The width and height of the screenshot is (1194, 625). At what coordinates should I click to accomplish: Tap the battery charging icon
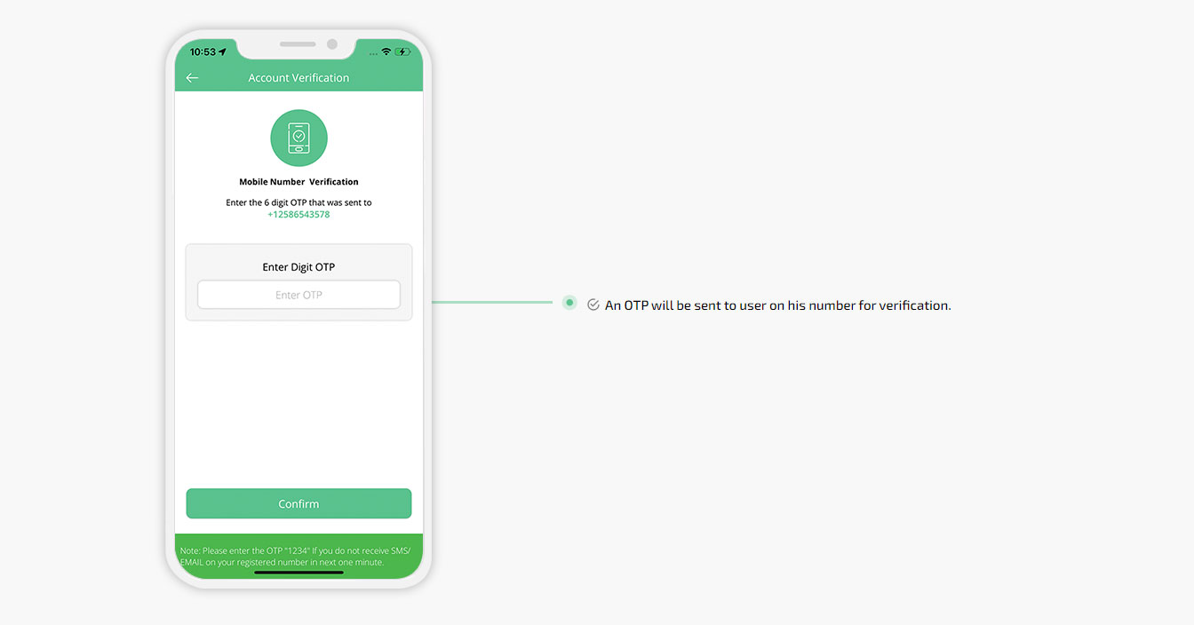(402, 51)
